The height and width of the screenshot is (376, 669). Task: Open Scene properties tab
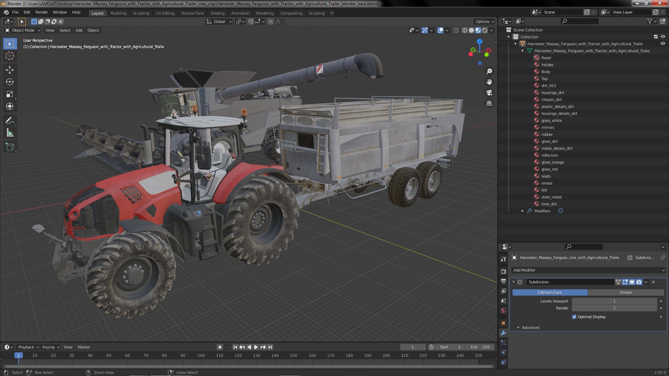click(503, 300)
